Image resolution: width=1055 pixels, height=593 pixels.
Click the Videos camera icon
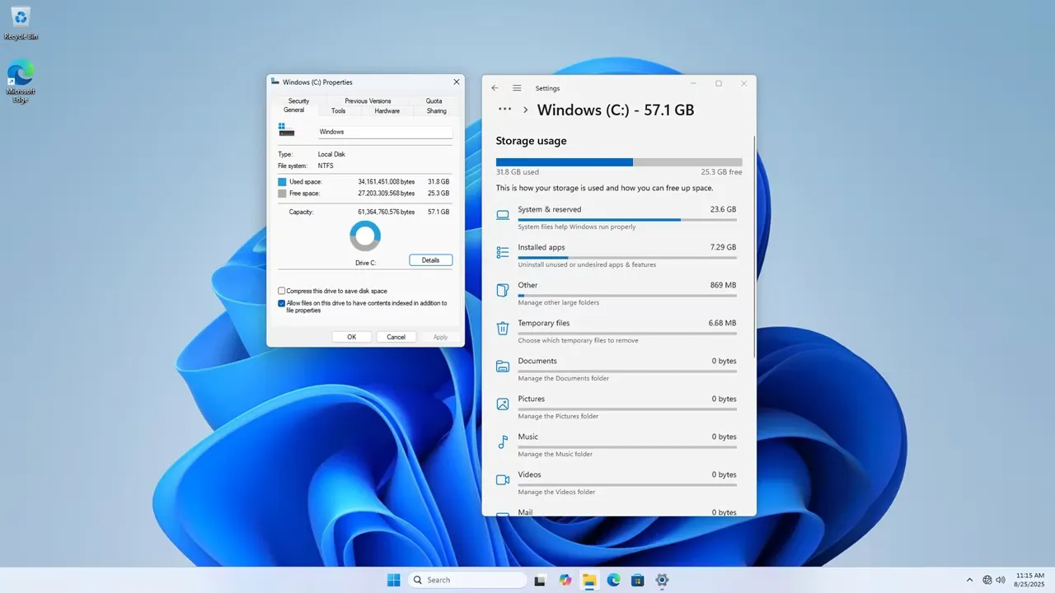[x=503, y=480]
